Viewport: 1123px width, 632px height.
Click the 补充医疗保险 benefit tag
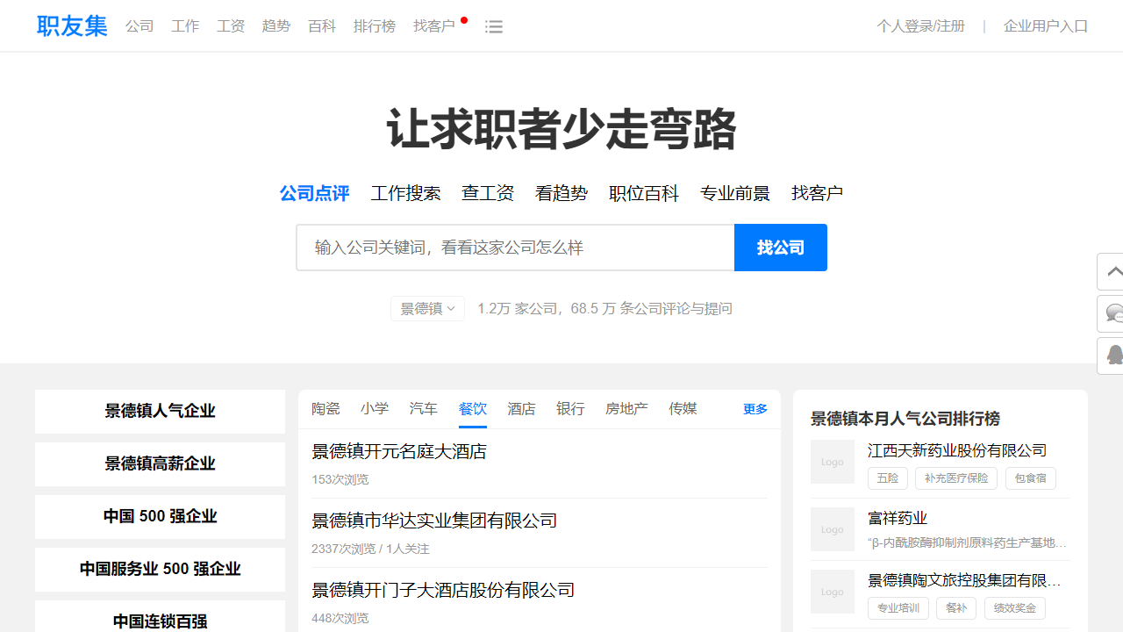coord(956,478)
